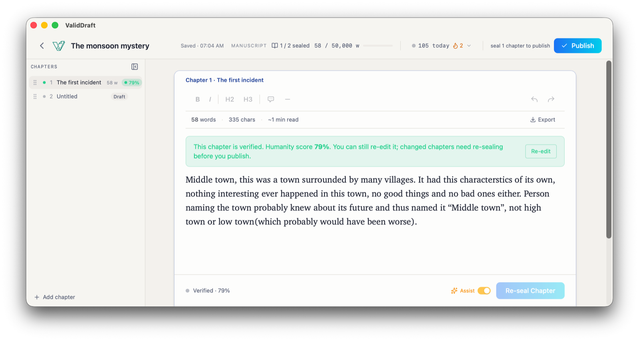The width and height of the screenshot is (639, 341).
Task: Click the seal 1 chapter to publish hint
Action: pos(520,46)
